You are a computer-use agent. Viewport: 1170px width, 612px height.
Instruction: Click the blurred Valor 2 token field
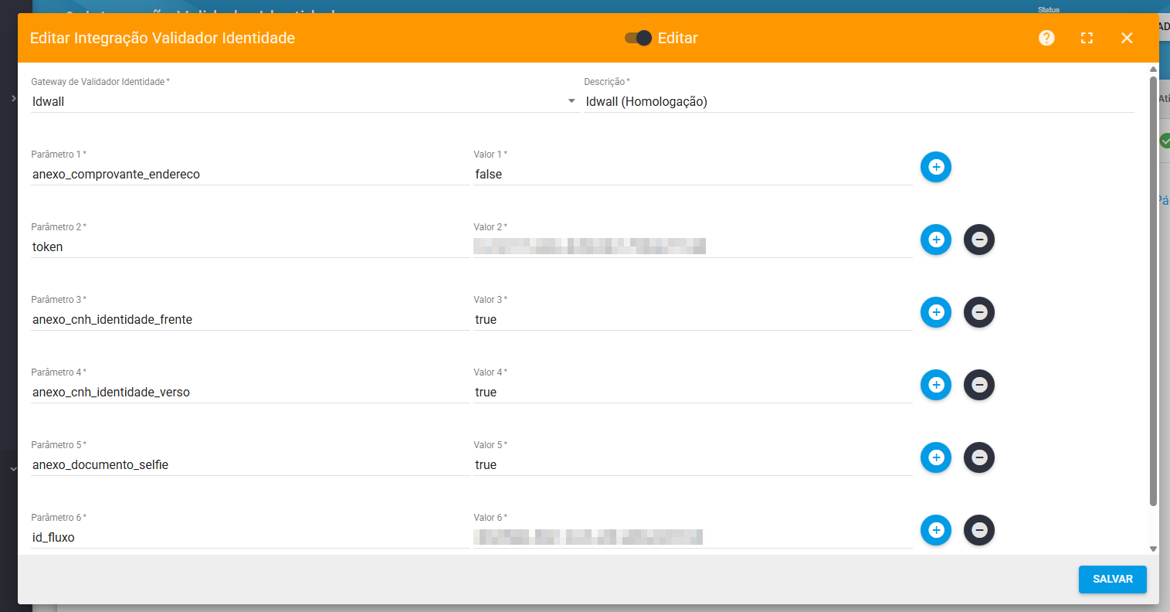pyautogui.click(x=693, y=247)
